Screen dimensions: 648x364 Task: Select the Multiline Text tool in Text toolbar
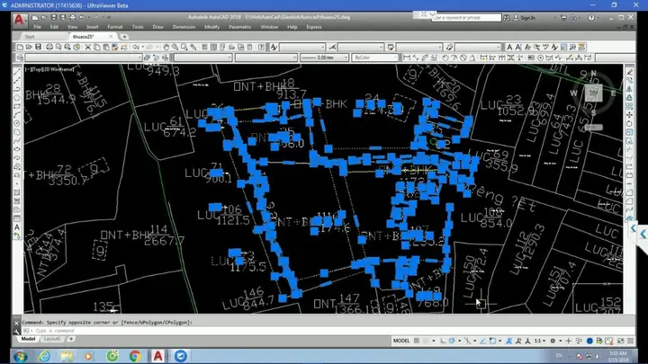(509, 47)
